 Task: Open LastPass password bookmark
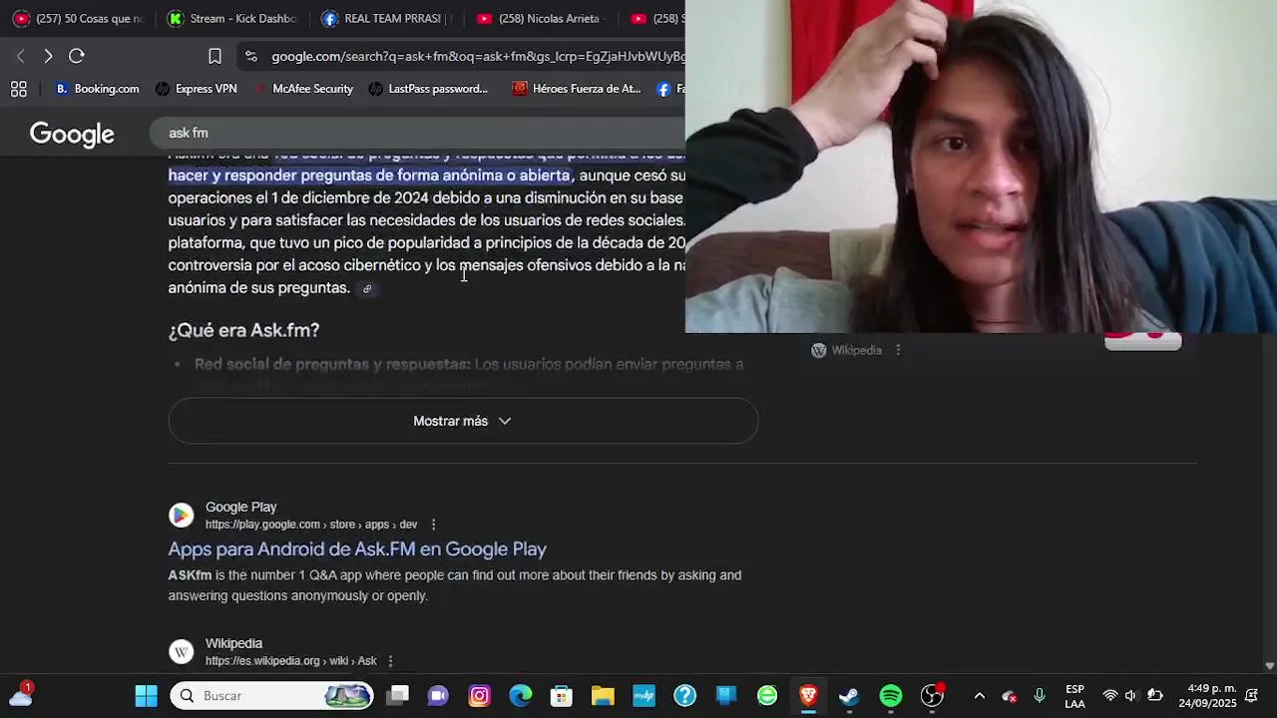coord(428,89)
